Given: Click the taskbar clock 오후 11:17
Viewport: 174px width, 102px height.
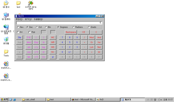Looking at the screenshot, I should [x=168, y=100].
